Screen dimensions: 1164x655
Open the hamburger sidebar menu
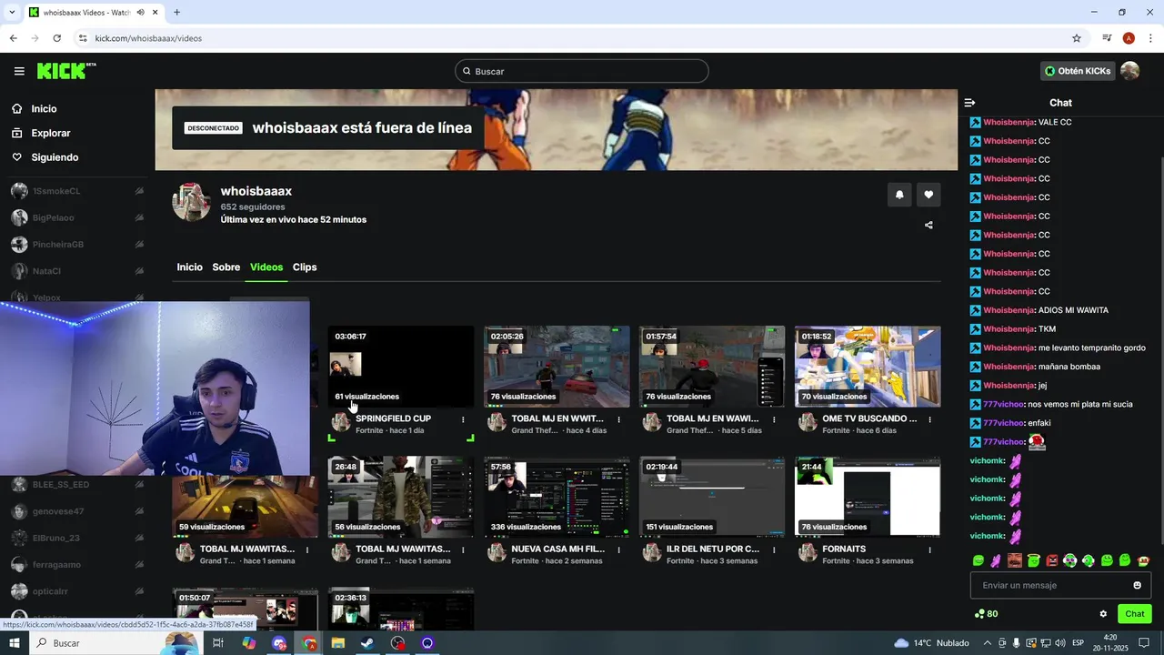(x=19, y=71)
